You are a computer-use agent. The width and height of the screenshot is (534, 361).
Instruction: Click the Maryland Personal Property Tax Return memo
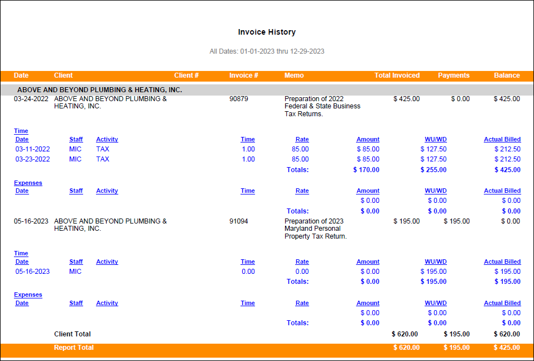pyautogui.click(x=315, y=229)
